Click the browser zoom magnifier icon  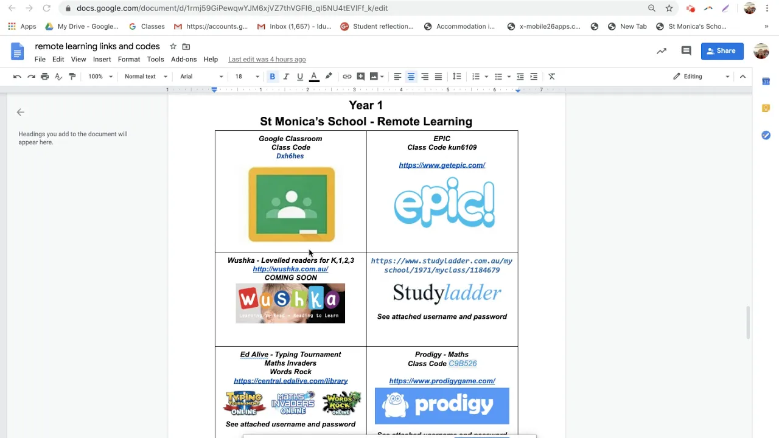pyautogui.click(x=652, y=9)
